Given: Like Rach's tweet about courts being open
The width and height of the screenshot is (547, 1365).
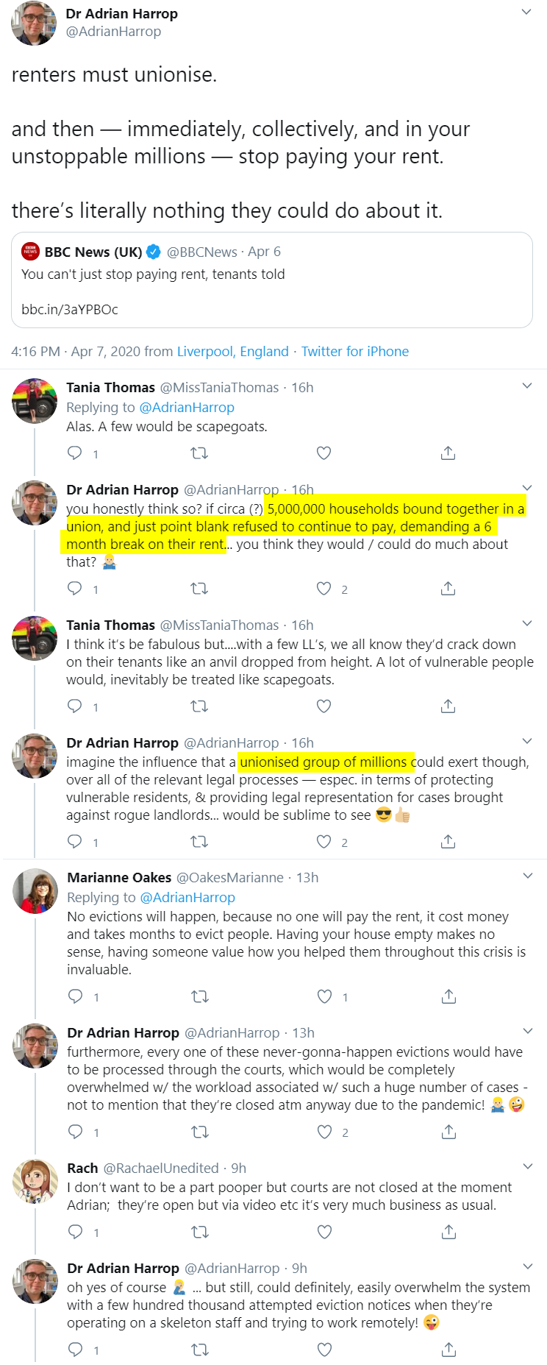Looking at the screenshot, I should tap(324, 1232).
